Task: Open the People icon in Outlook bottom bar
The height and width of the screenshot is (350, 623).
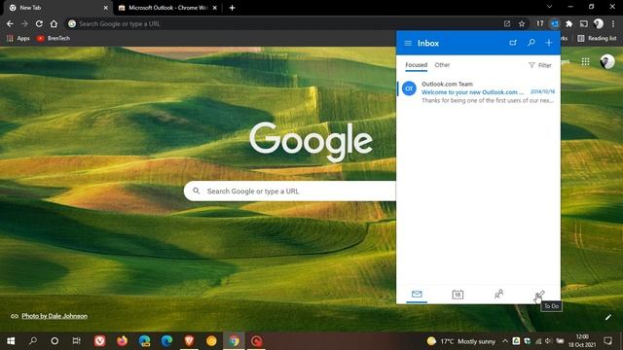Action: coord(498,294)
